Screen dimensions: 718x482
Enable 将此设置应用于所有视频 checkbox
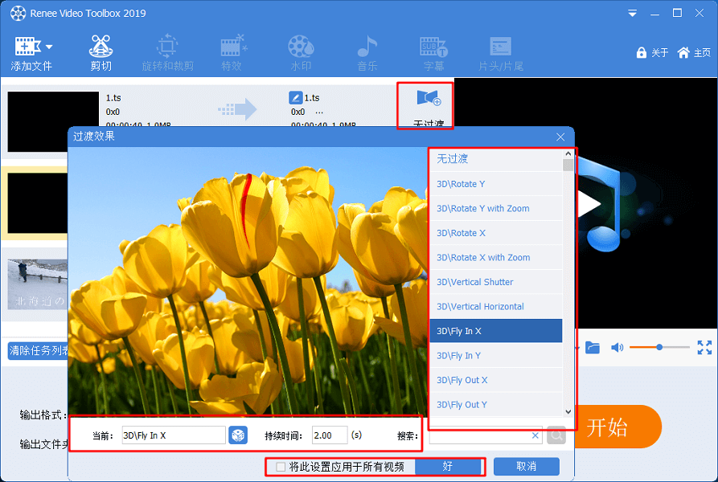pyautogui.click(x=281, y=467)
